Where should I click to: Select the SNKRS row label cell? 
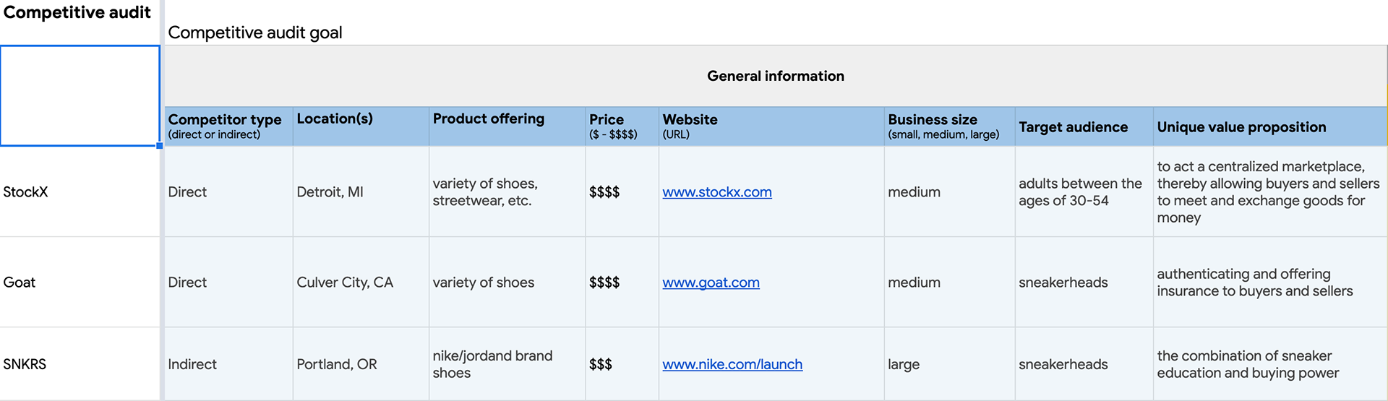click(78, 365)
